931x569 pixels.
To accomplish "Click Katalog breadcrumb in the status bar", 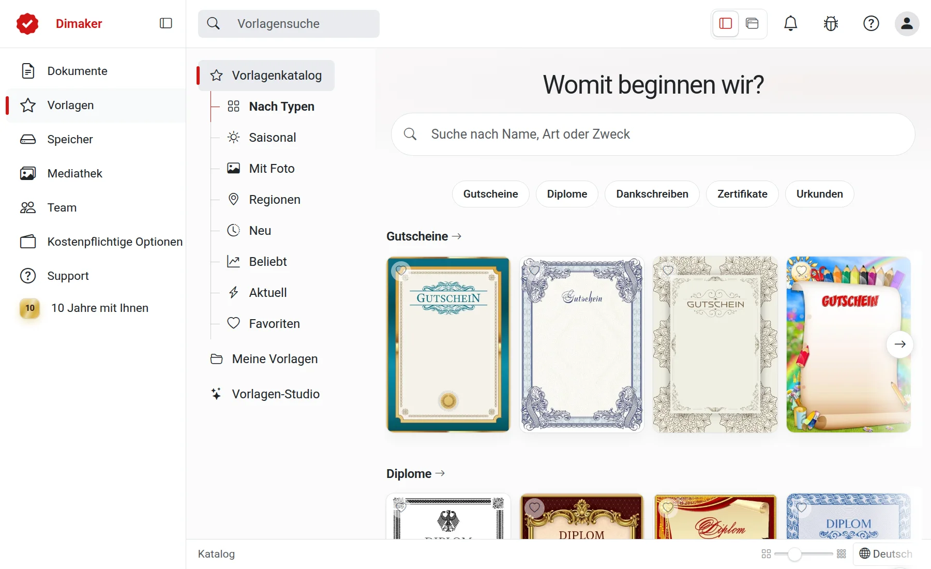I will pos(216,554).
